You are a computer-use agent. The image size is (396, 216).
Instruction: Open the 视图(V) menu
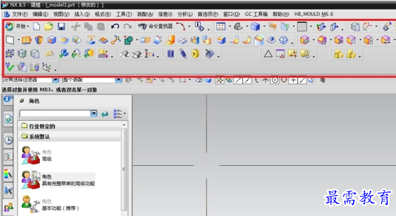pos(62,14)
